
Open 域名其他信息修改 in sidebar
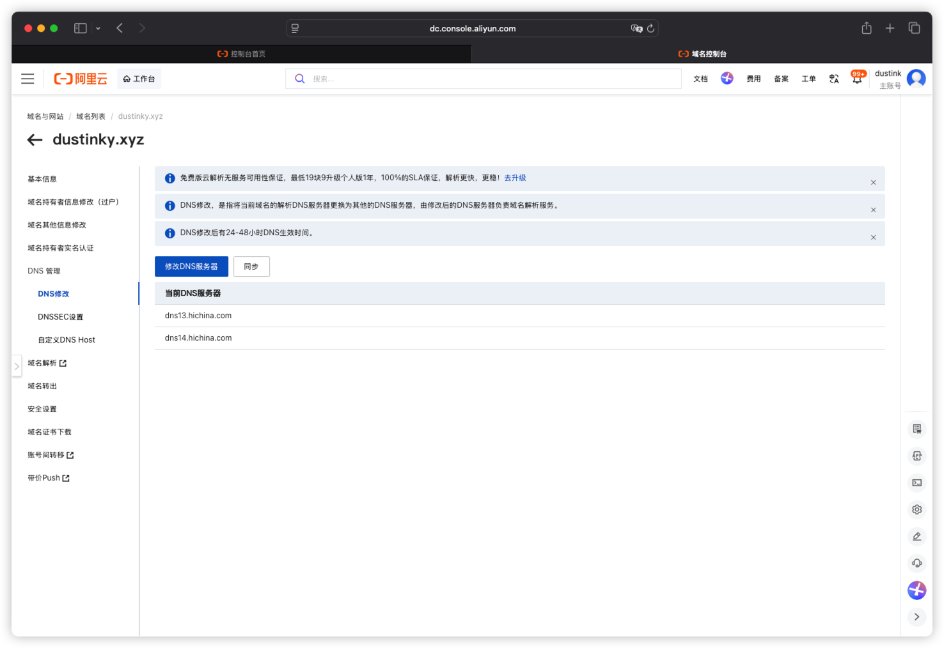tap(57, 225)
